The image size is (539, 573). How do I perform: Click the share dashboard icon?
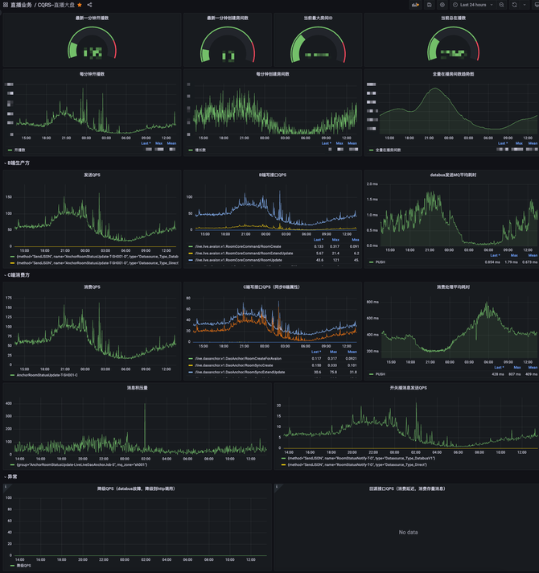pyautogui.click(x=89, y=5)
